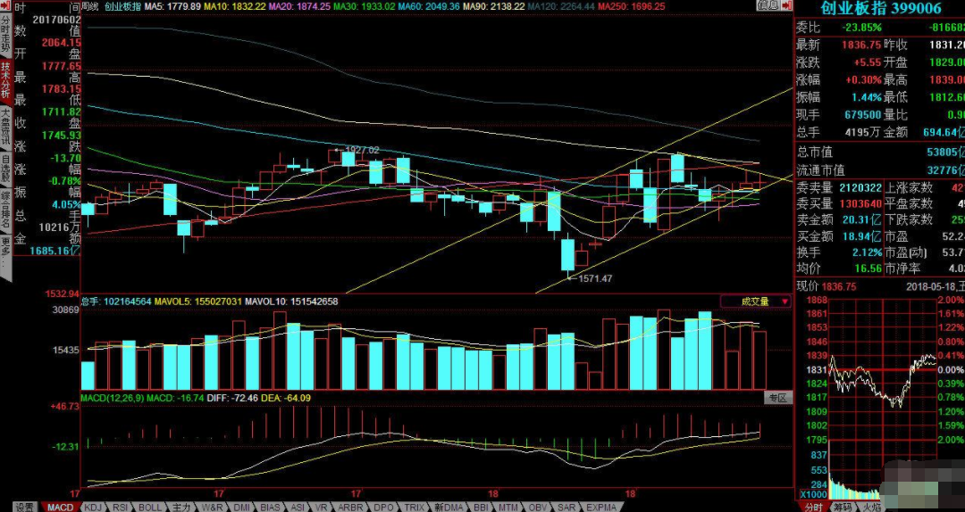Click the MAVOL5: 155027031 volume legend
Viewport: 965px width, 512px height.
click(198, 301)
